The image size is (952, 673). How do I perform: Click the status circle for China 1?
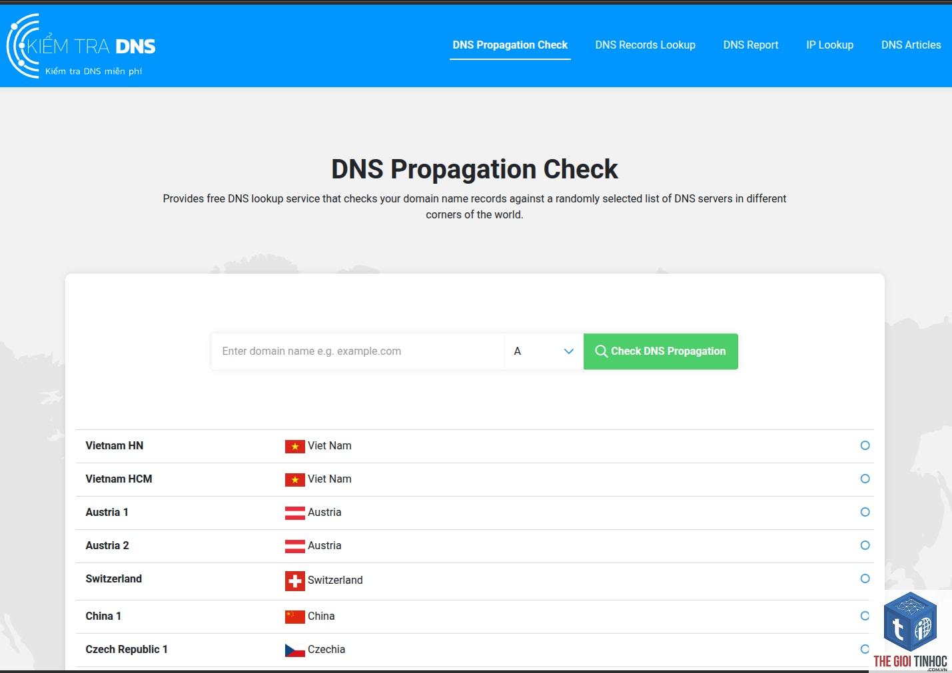[x=865, y=616]
